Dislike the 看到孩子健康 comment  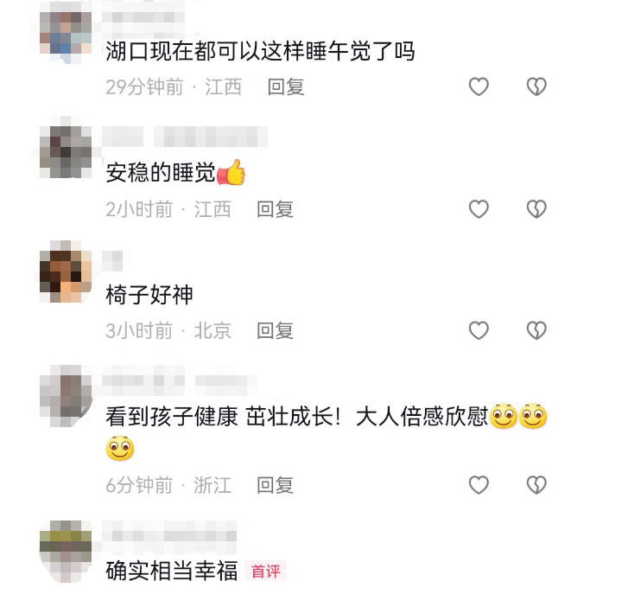click(x=536, y=485)
